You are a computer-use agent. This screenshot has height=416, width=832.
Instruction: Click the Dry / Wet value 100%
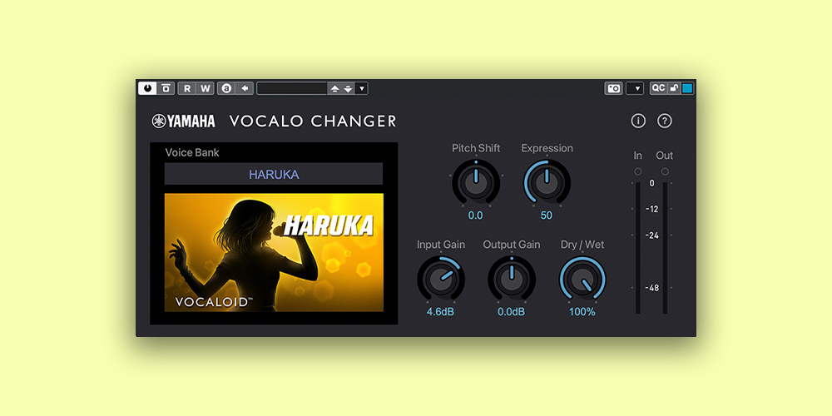click(582, 312)
